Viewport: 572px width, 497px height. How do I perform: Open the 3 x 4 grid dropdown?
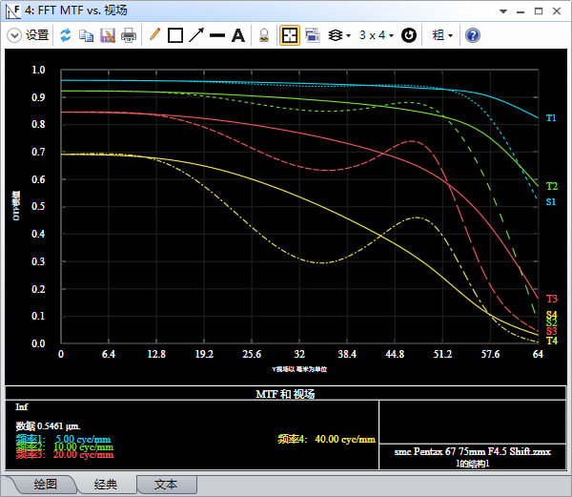click(376, 35)
